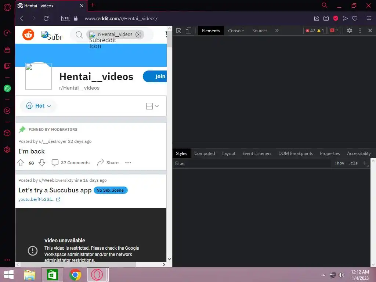Open Windows Start menu
The image size is (376, 282).
9,275
